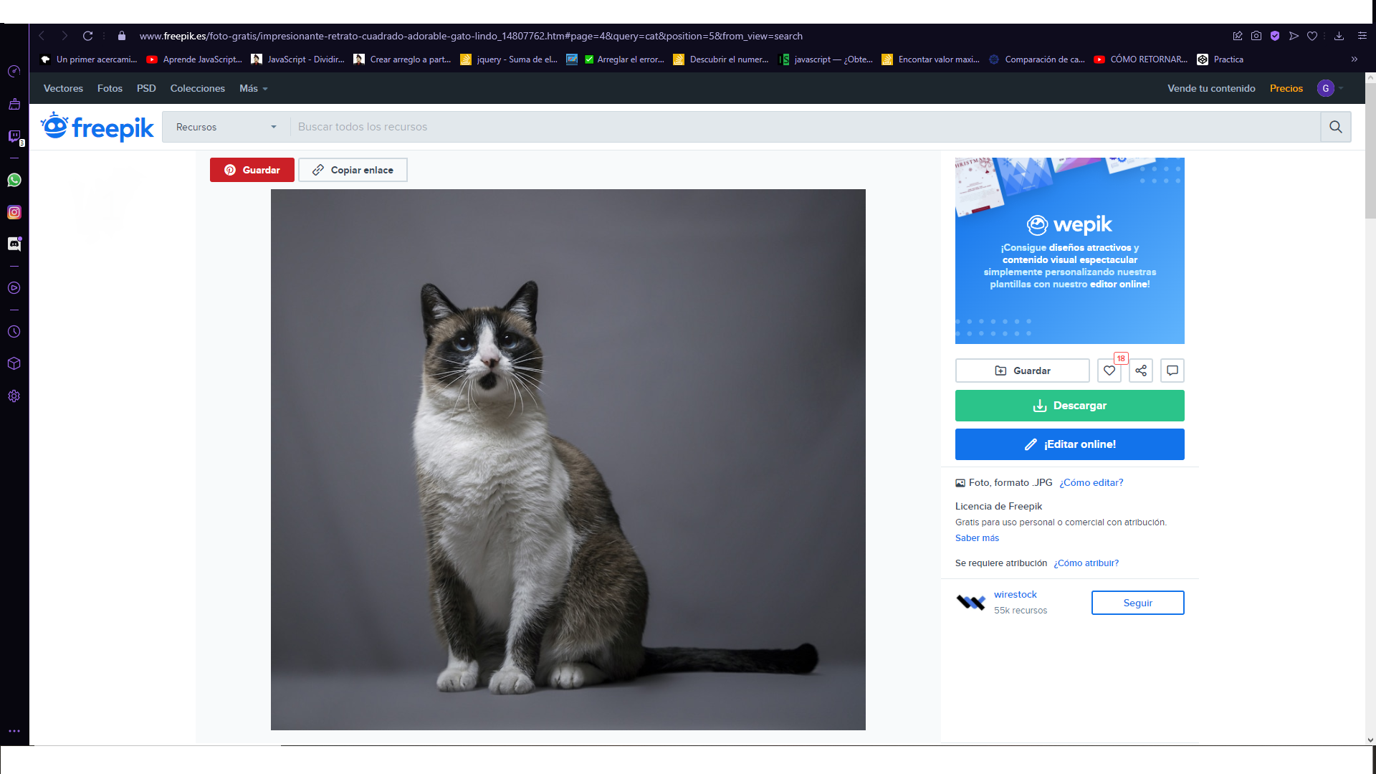Screen dimensions: 1376x774
Task: Expand the Recursos search filter dropdown
Action: coord(226,127)
